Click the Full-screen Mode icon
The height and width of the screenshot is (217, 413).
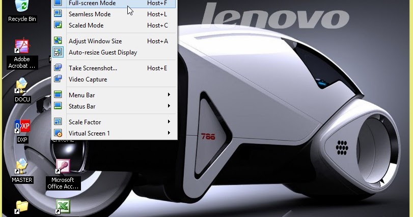(x=58, y=3)
